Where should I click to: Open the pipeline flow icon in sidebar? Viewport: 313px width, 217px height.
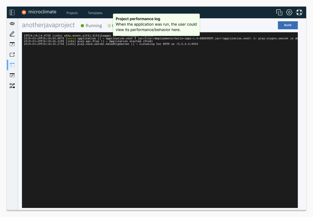click(x=12, y=86)
